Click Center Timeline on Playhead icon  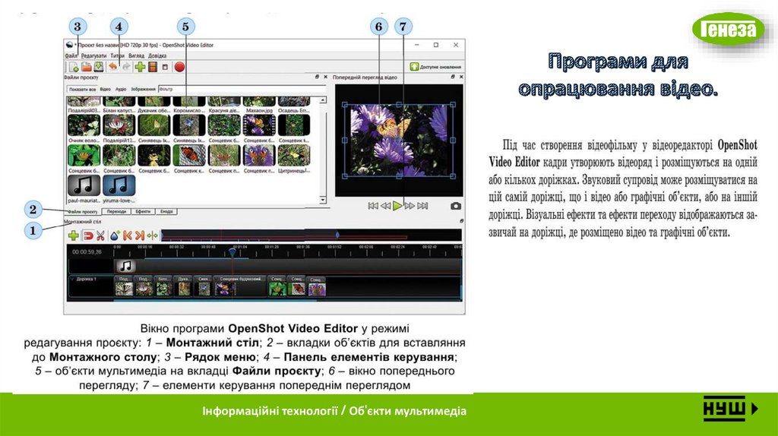point(152,235)
